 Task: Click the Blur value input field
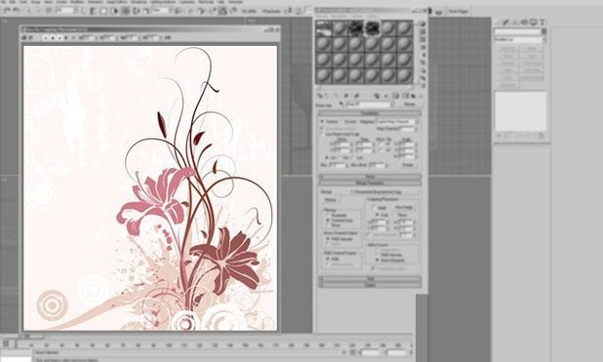(x=337, y=166)
